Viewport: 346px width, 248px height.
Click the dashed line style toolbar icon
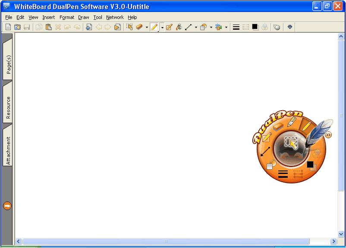pyautogui.click(x=245, y=27)
